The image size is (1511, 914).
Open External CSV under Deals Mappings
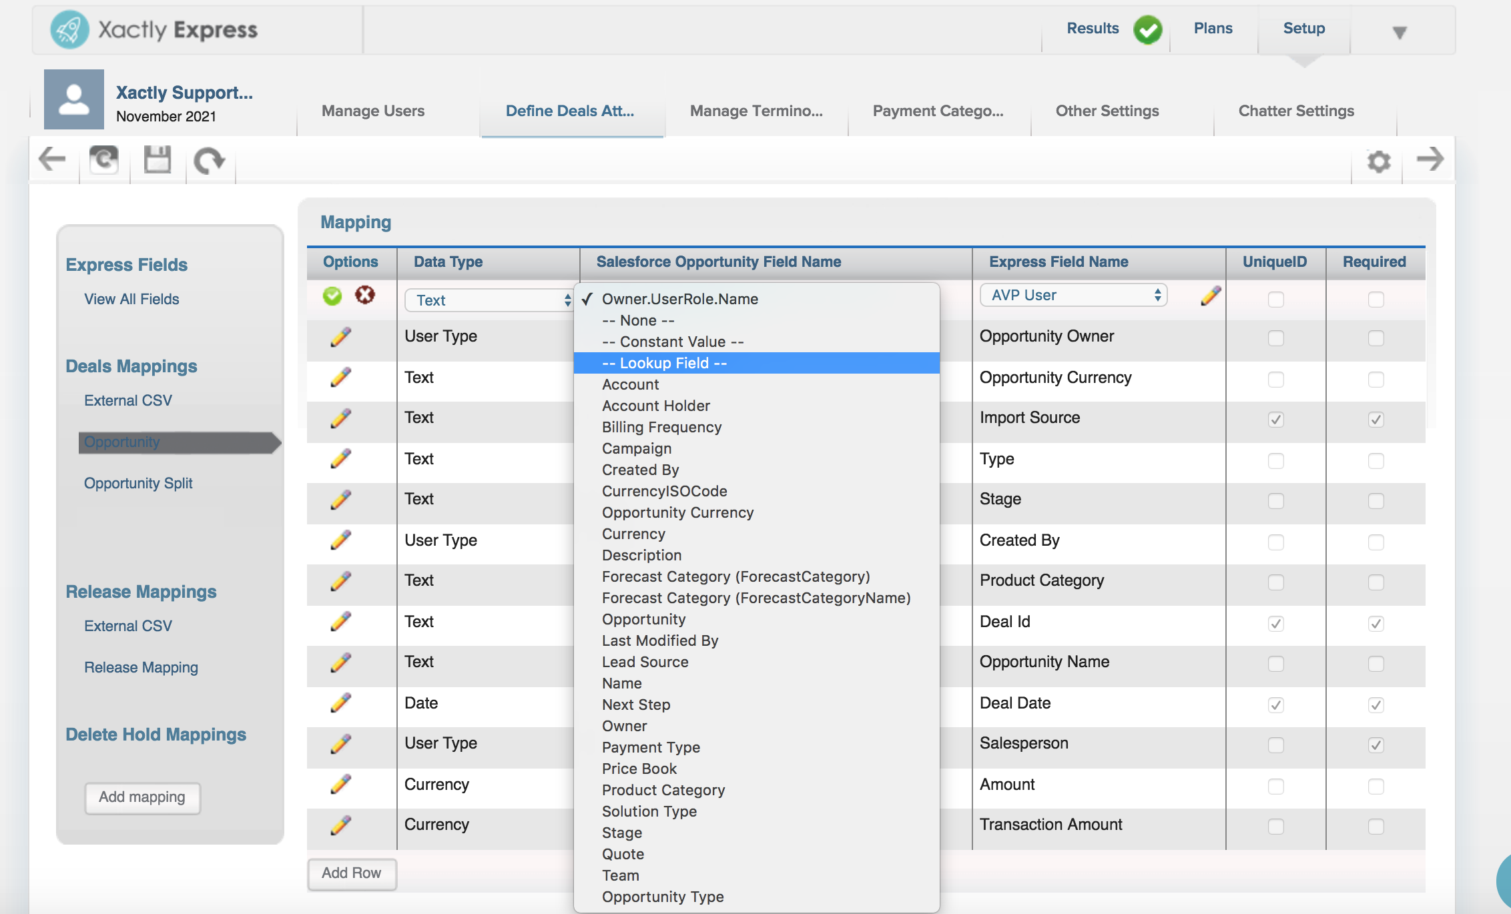tap(128, 400)
